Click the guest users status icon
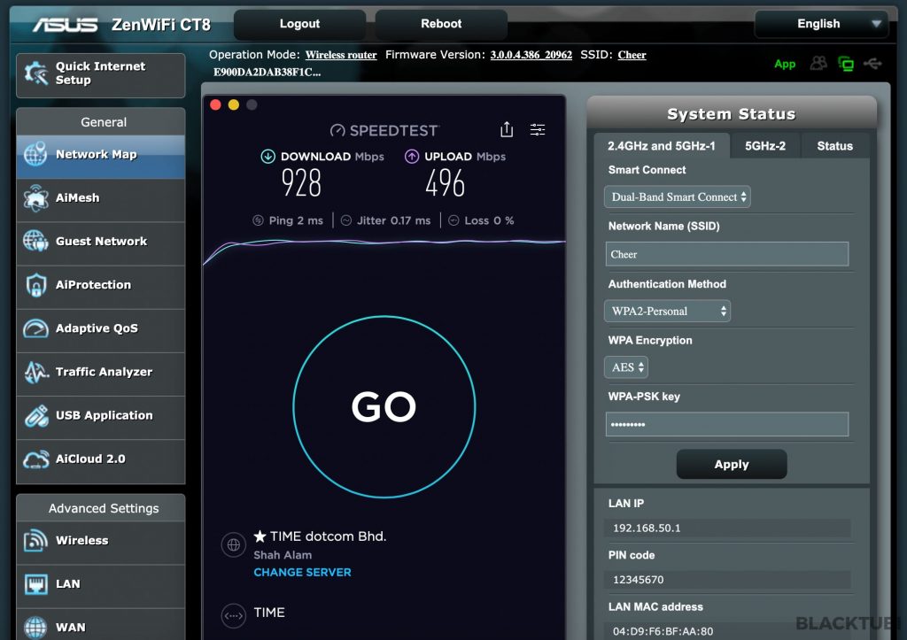Screen dimensions: 907x640 pyautogui.click(x=818, y=63)
